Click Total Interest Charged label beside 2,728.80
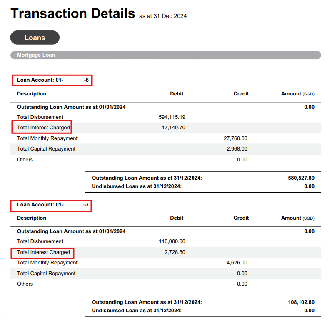Image resolution: width=330 pixels, height=334 pixels. pos(43,252)
